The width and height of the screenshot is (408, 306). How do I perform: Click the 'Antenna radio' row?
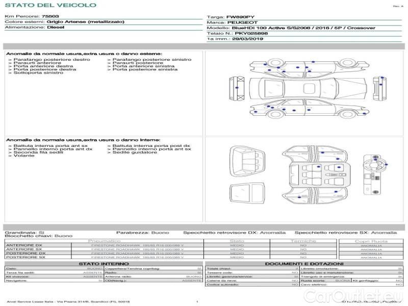click(154, 276)
